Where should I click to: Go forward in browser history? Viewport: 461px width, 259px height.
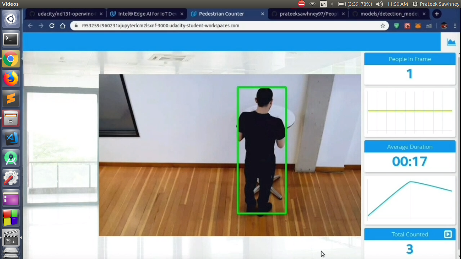click(41, 26)
